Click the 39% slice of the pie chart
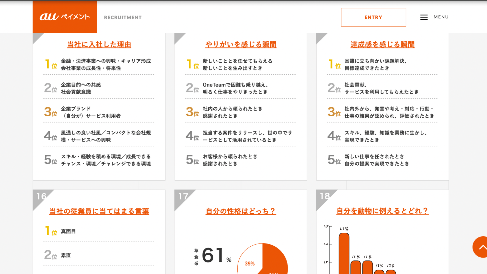Viewport: 487px width, 274px height. pos(250,263)
